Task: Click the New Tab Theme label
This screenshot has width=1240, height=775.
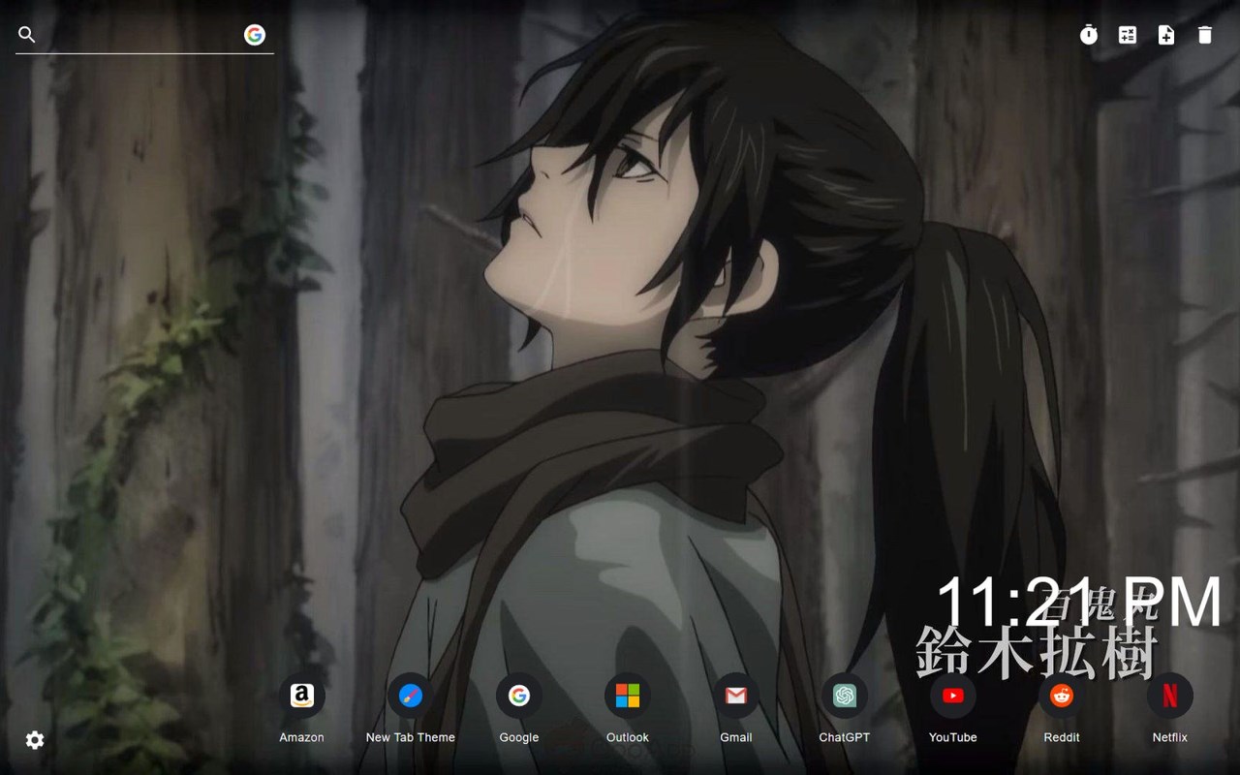Action: [411, 737]
